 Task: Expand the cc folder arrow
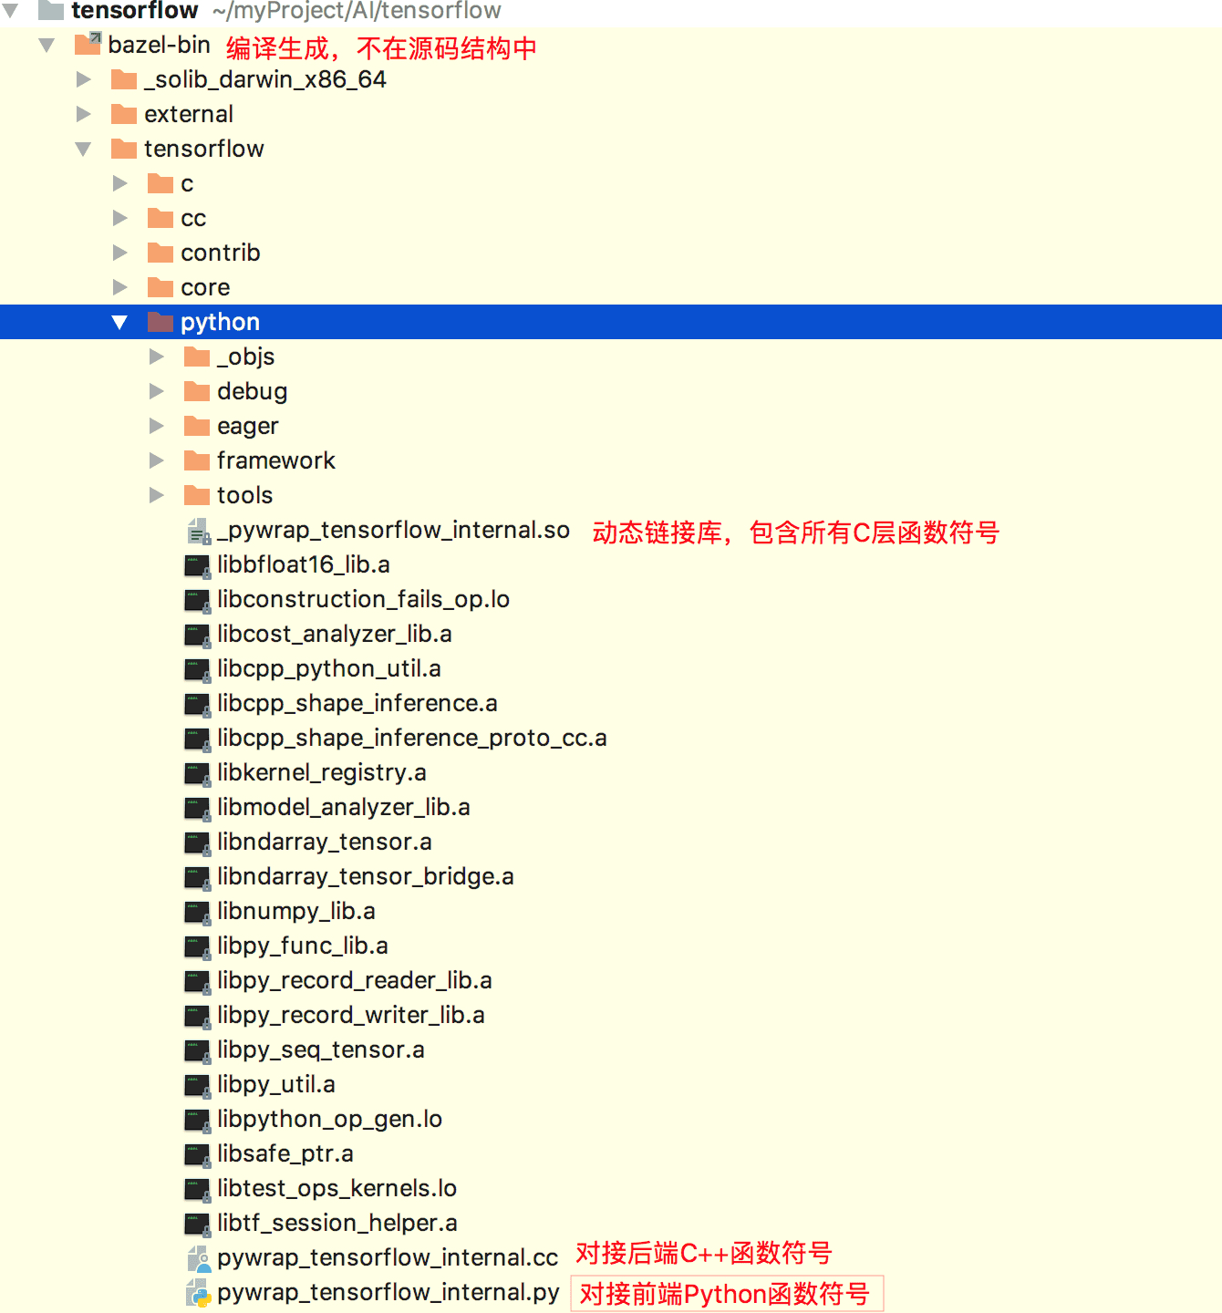point(120,218)
